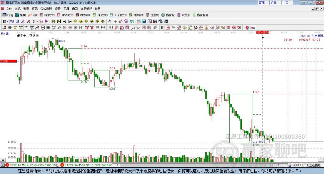
Task: Open the 江恩 menu
Action: click(x=35, y=9)
